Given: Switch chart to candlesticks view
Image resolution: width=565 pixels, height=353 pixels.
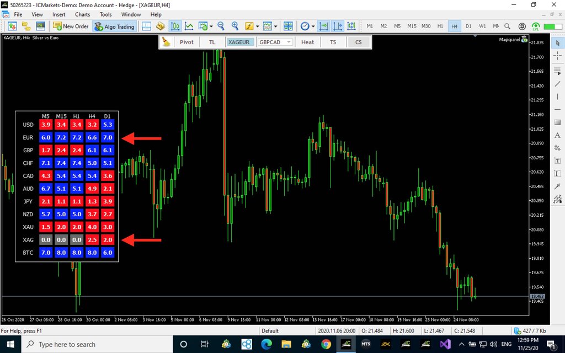Looking at the screenshot, I should (175, 26).
